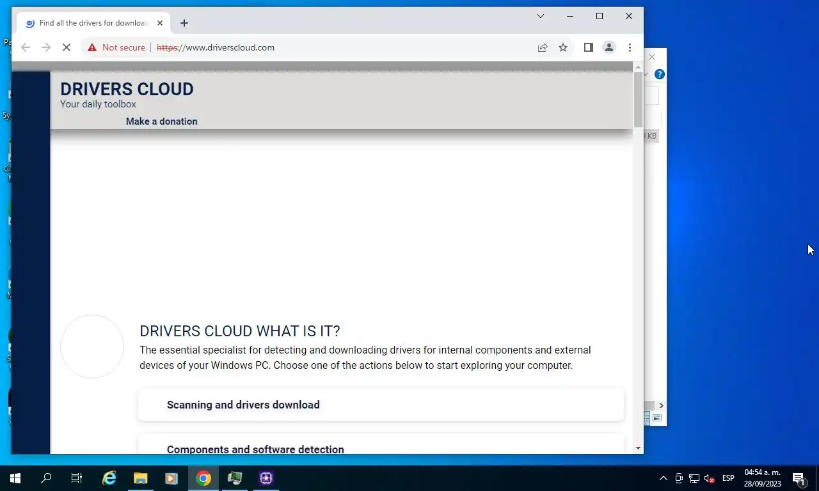Image resolution: width=819 pixels, height=491 pixels.
Task: Open the clock showing 04:54 a. m.
Action: [x=763, y=478]
